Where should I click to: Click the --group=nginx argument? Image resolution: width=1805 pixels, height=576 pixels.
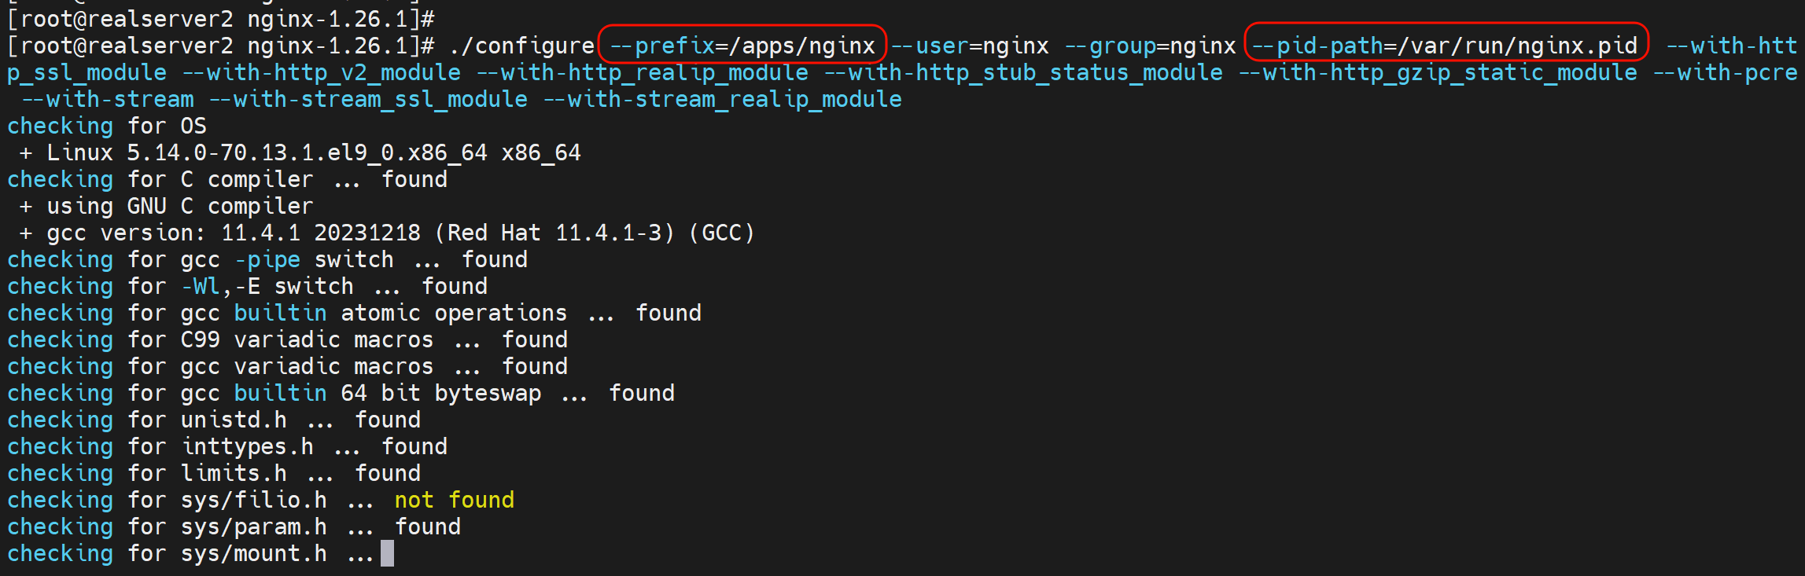point(1150,46)
